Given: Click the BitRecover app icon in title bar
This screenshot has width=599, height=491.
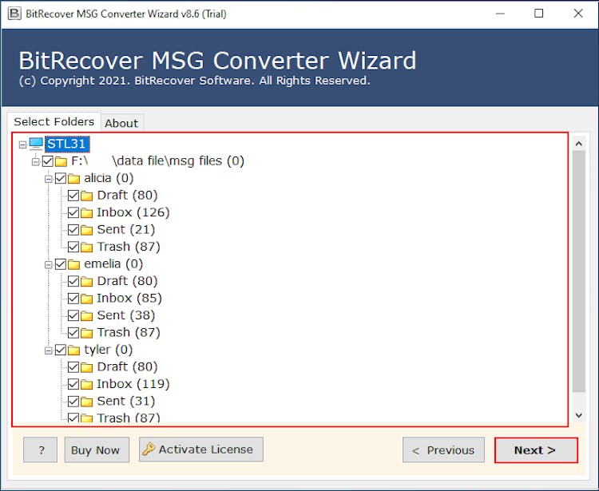Looking at the screenshot, I should pos(14,14).
